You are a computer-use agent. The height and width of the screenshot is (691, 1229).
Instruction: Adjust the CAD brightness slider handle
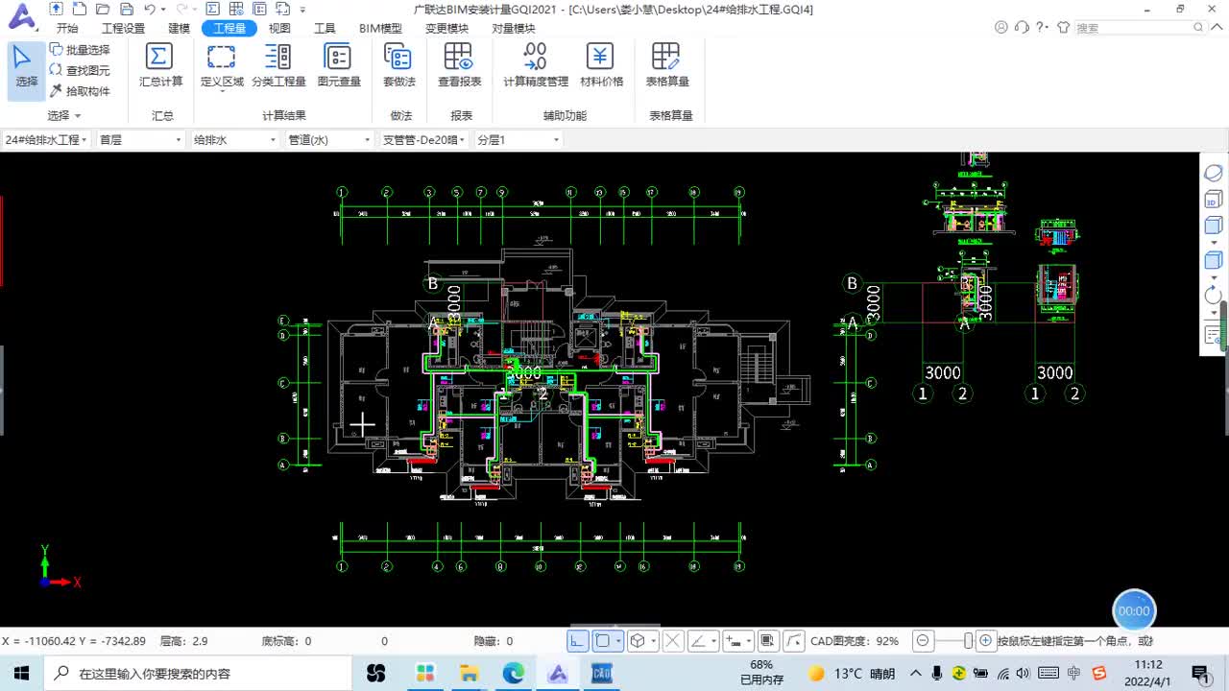968,641
